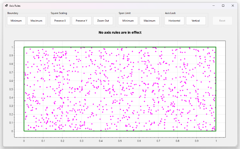This screenshot has width=240, height=149.
Task: Enable the Preserve X square scaling rule
Action: (60, 21)
